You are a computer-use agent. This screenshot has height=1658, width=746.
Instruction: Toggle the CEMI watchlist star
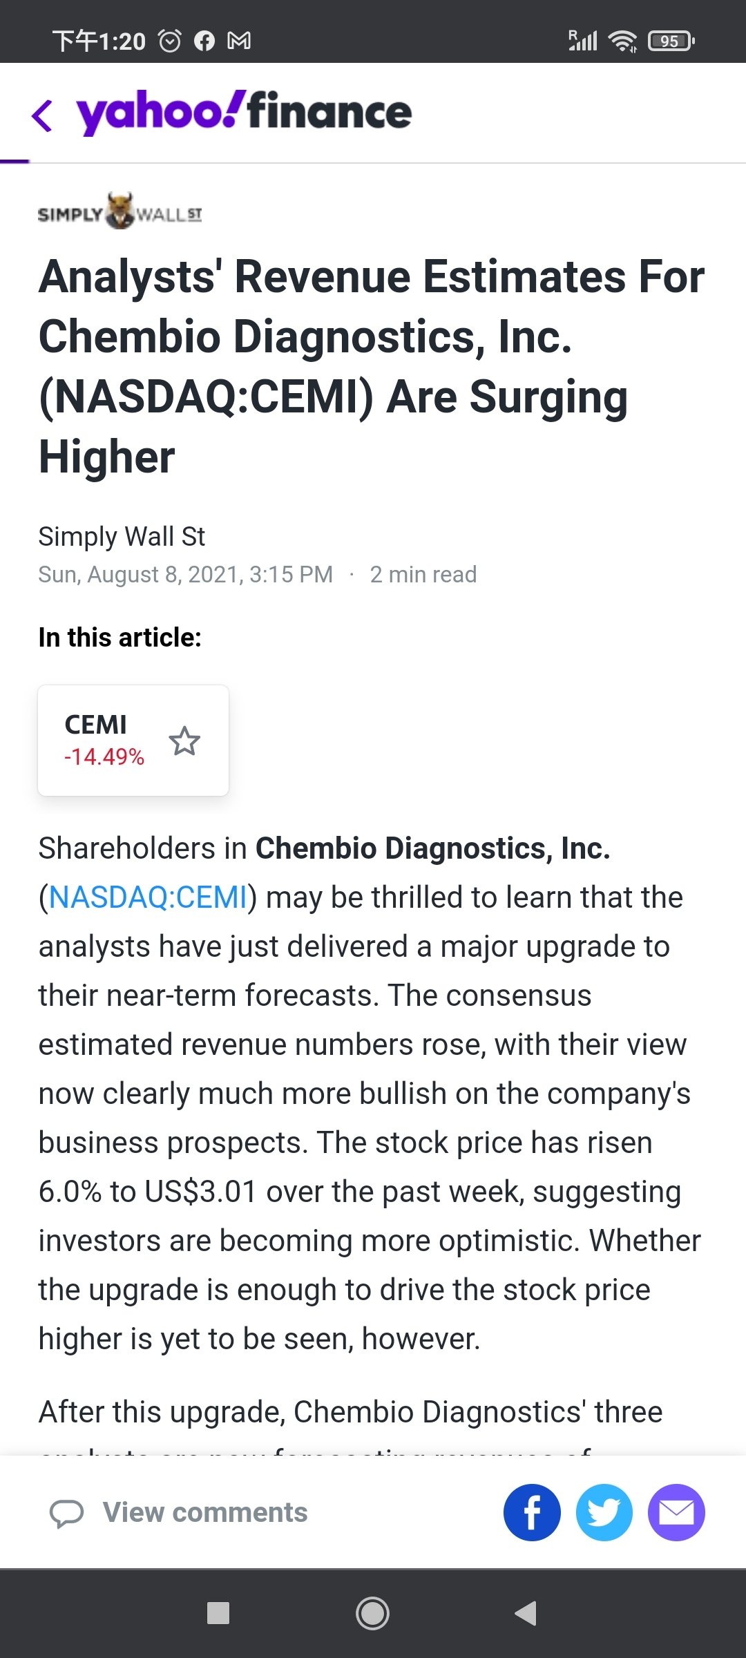(184, 741)
